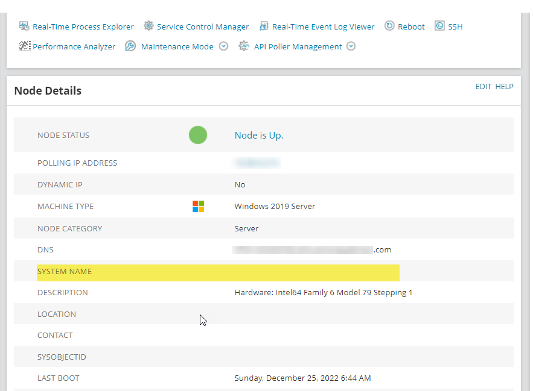Expand the API Poller Management dropdown arrow

(351, 46)
